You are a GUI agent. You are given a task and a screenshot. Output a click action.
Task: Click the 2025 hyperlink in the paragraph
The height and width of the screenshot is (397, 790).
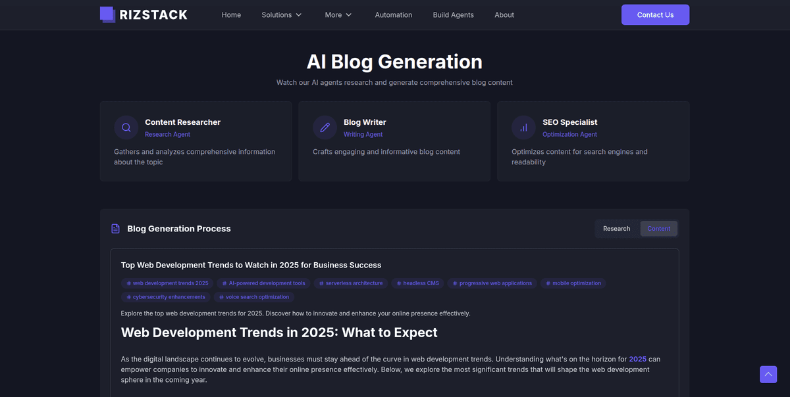[x=637, y=359]
